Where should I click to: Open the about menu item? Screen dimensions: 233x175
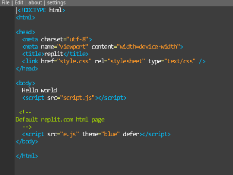(35, 3)
